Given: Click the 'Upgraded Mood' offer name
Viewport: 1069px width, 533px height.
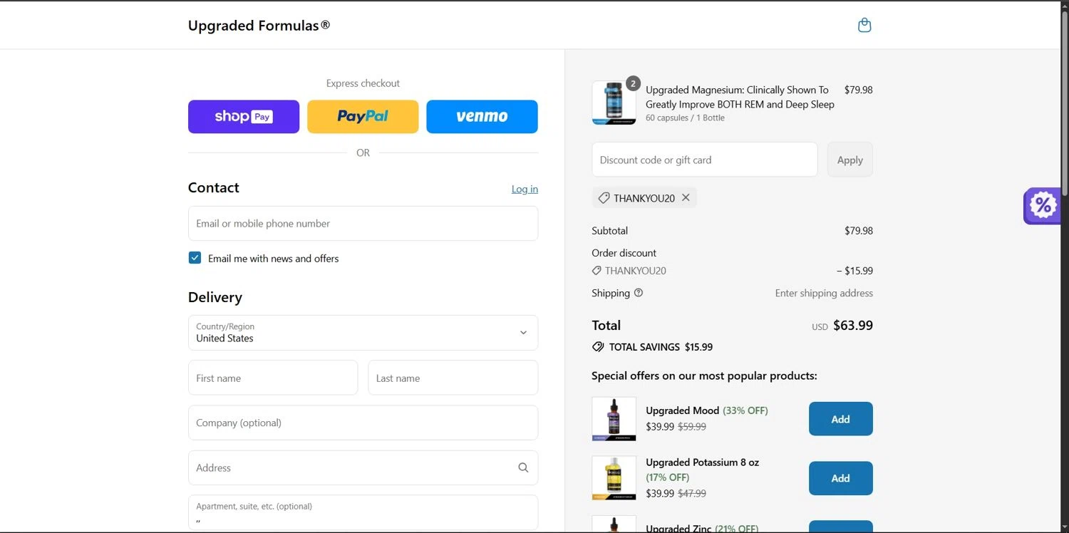Looking at the screenshot, I should click(682, 410).
